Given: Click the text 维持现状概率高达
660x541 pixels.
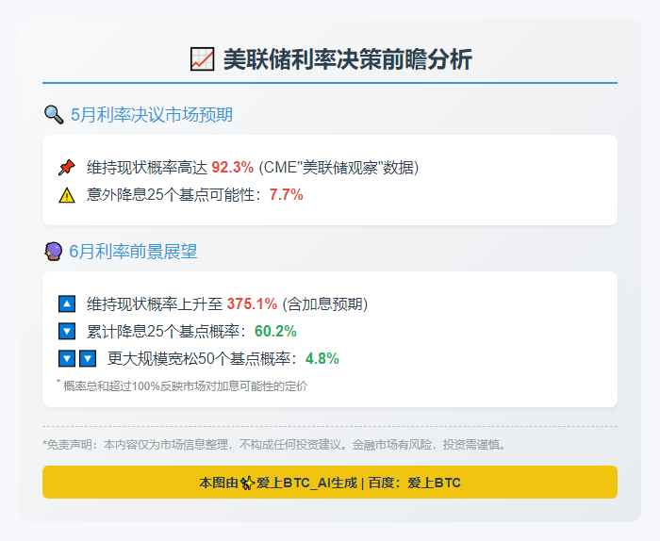Looking at the screenshot, I should coord(147,168).
